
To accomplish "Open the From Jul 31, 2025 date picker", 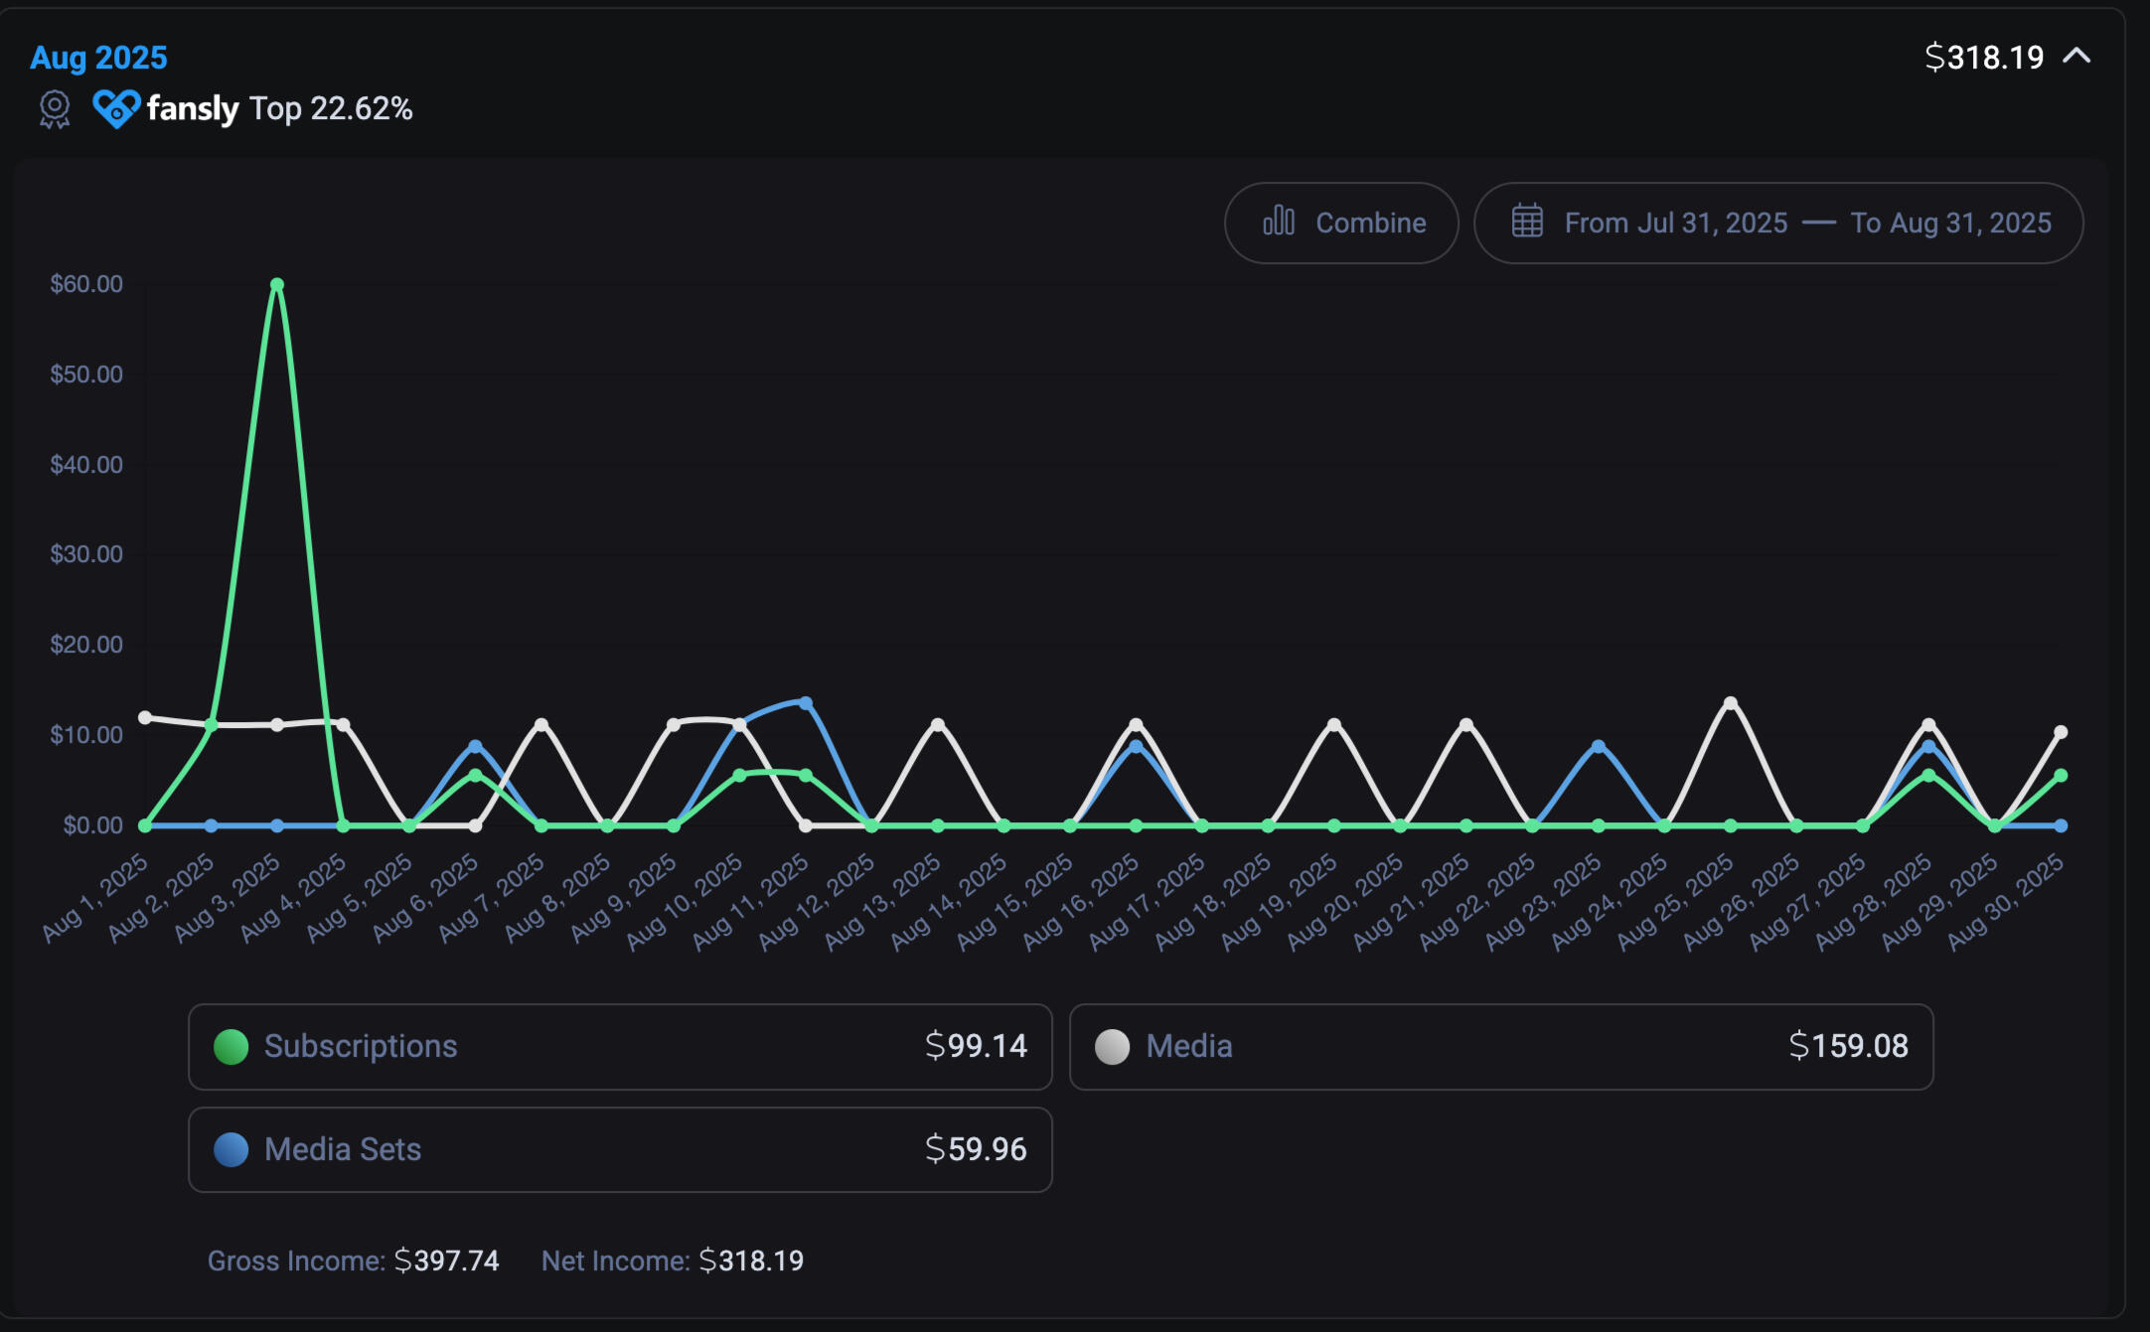I will (x=1675, y=222).
